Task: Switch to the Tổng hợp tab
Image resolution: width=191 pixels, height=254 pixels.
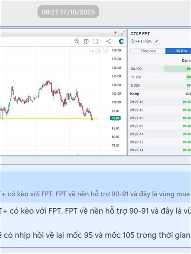Action: (148, 51)
